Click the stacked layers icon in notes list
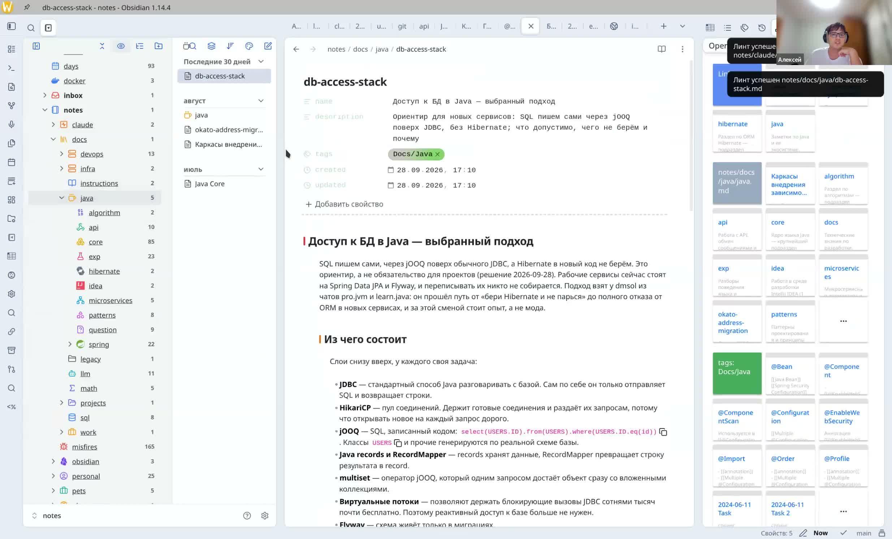Viewport: 892px width, 539px height. coord(211,46)
